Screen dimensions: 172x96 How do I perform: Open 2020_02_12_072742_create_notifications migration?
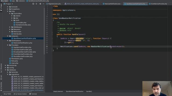pos(28,90)
